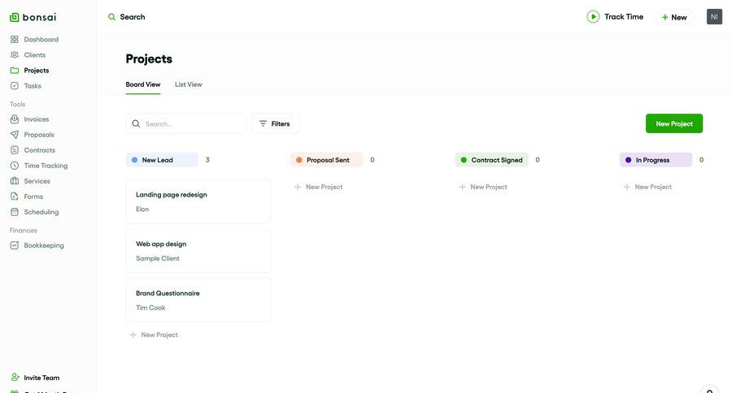Image resolution: width=732 pixels, height=393 pixels.
Task: Click the New Lead column header
Action: 162,160
